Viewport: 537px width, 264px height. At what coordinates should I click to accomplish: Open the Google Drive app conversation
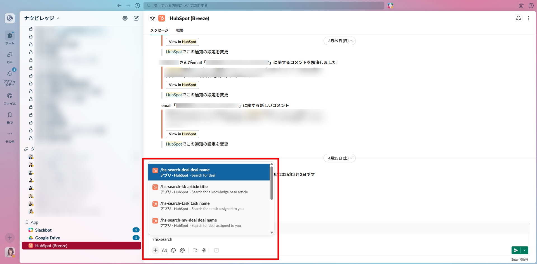81,238
